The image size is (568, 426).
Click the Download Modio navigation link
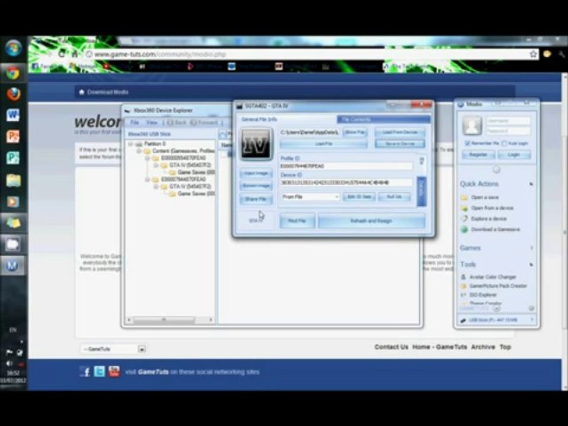108,92
